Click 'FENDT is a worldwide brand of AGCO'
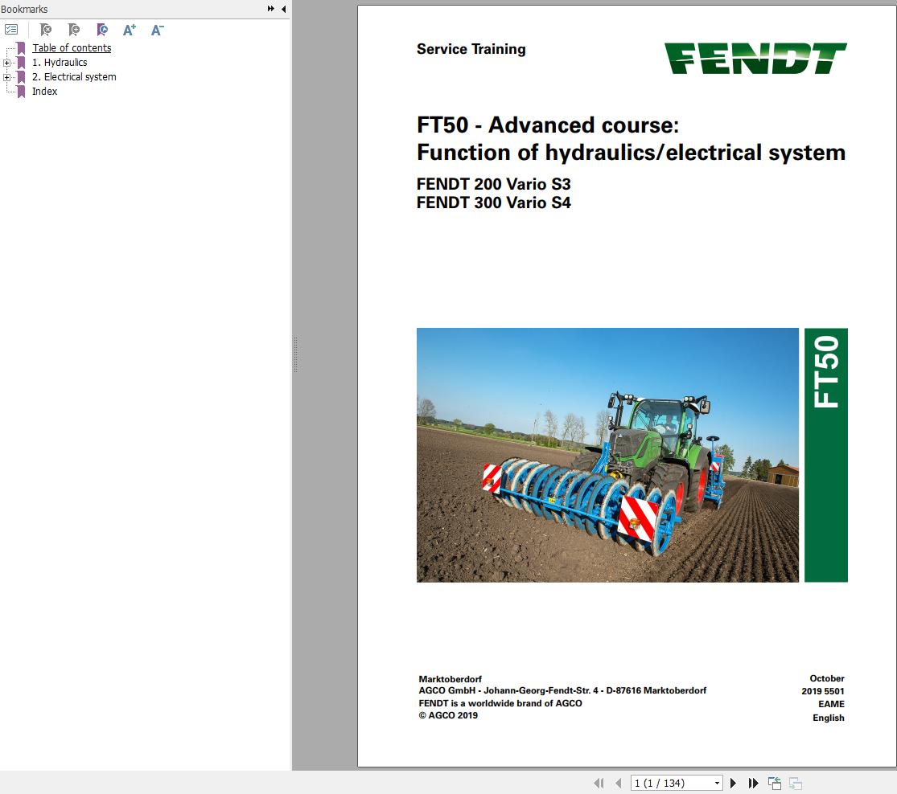Screen dimensions: 897x794 tap(500, 703)
